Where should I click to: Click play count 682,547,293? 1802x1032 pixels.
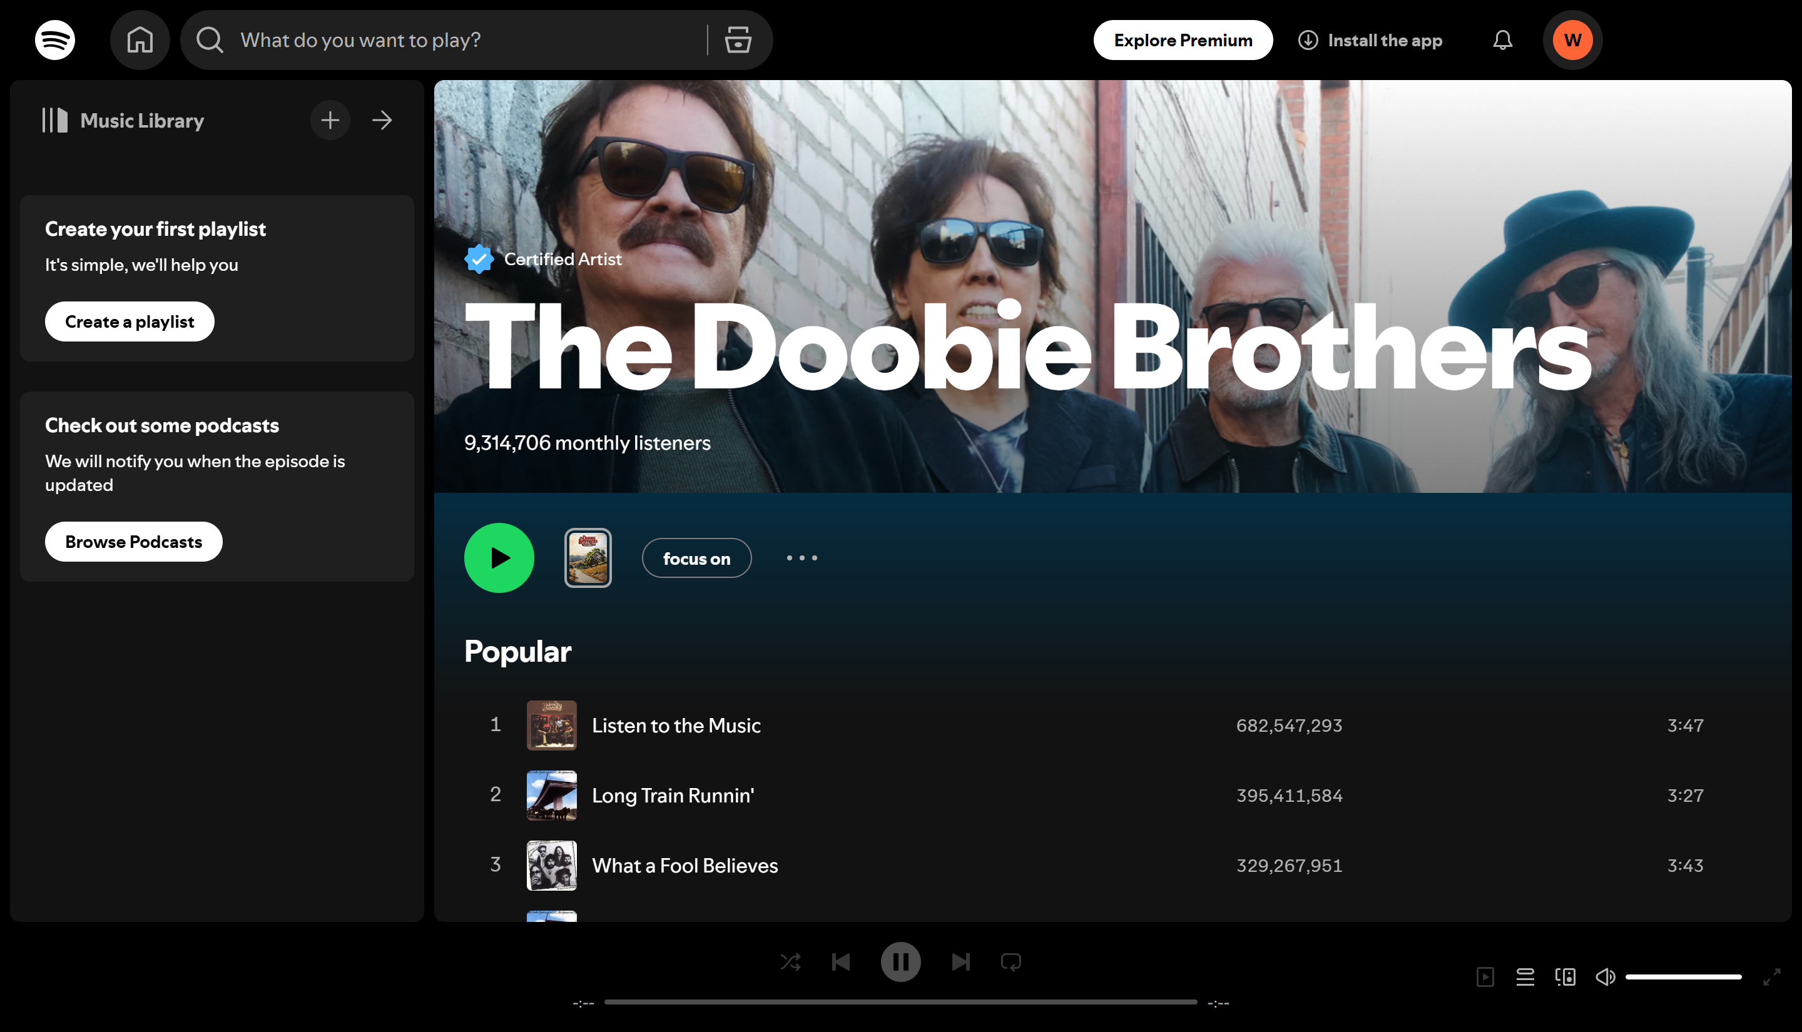(1289, 725)
